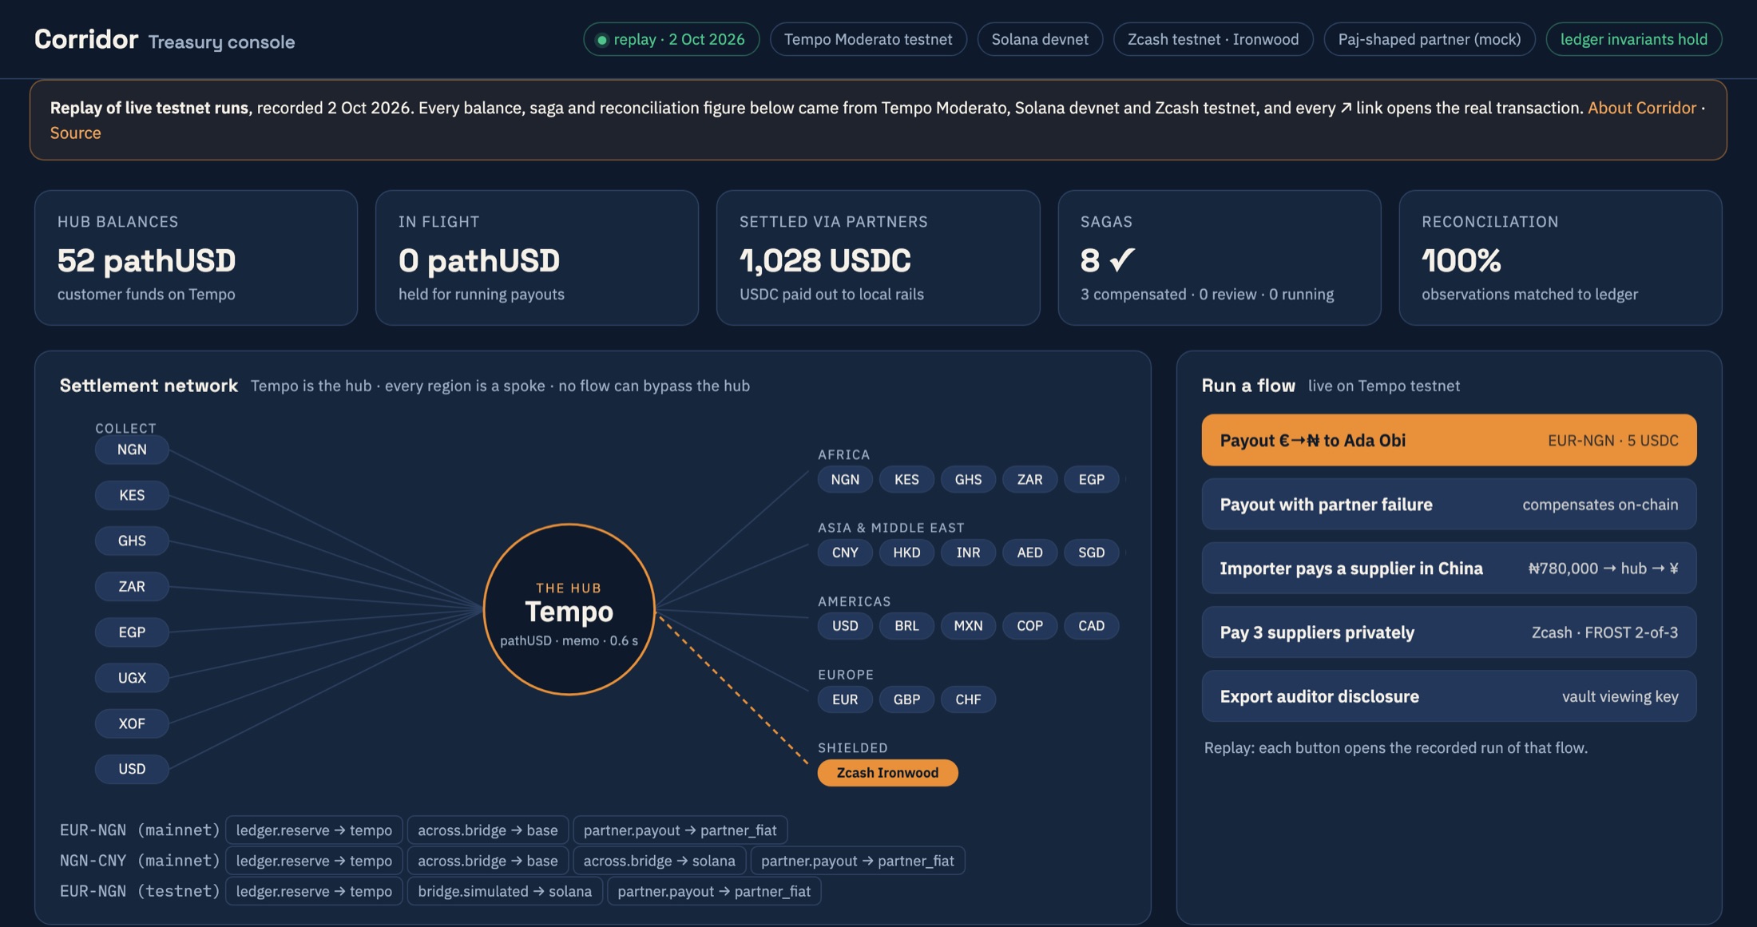
Task: Click ledger.reserve → tempo in EUR-NGN (testnet) row
Action: (314, 891)
